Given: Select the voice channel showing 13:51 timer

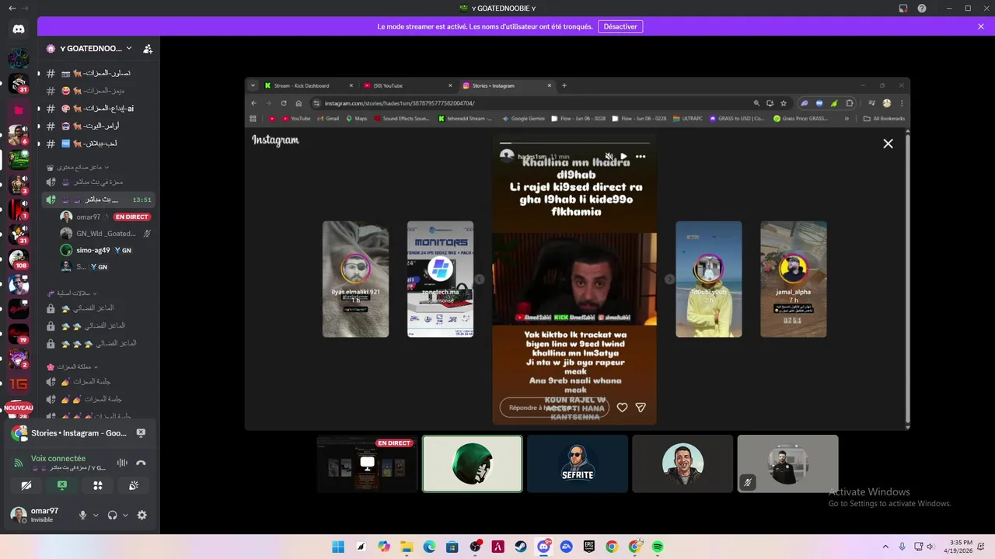Looking at the screenshot, I should click(99, 200).
